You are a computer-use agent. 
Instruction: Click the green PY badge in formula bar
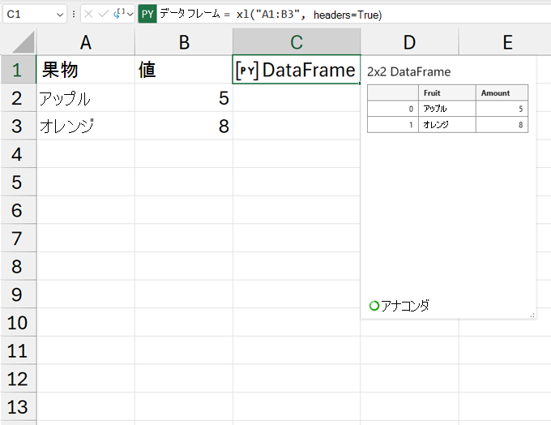(147, 14)
